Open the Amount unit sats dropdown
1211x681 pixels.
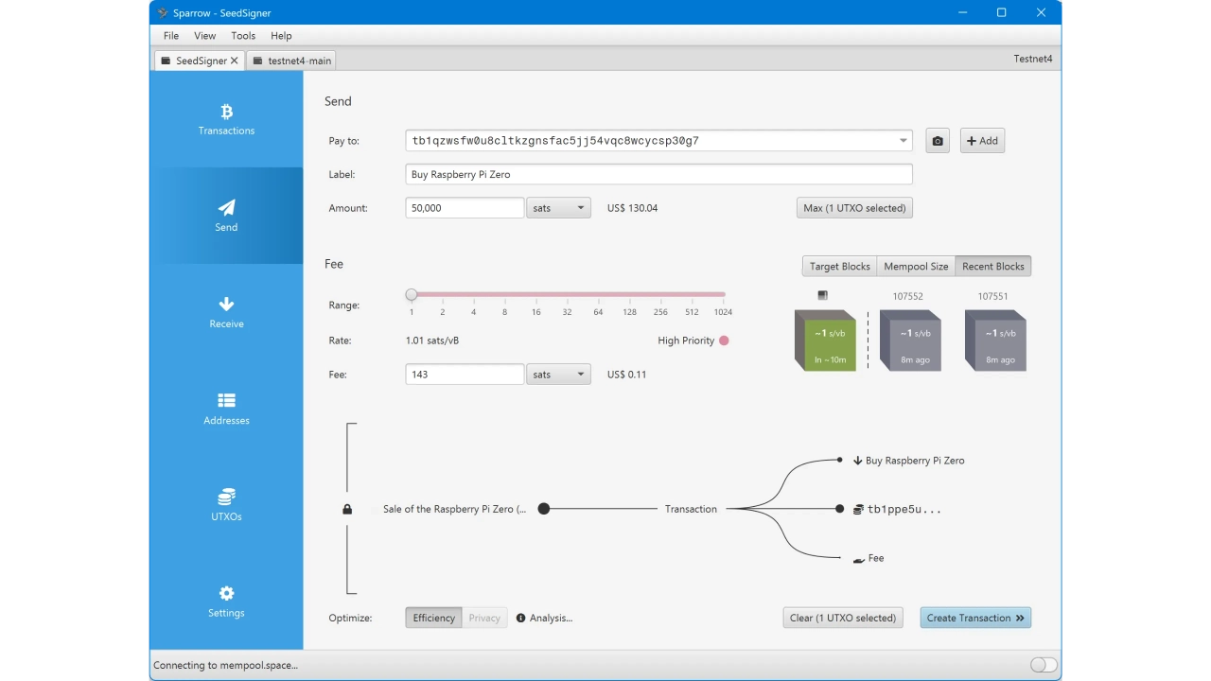[x=558, y=208]
